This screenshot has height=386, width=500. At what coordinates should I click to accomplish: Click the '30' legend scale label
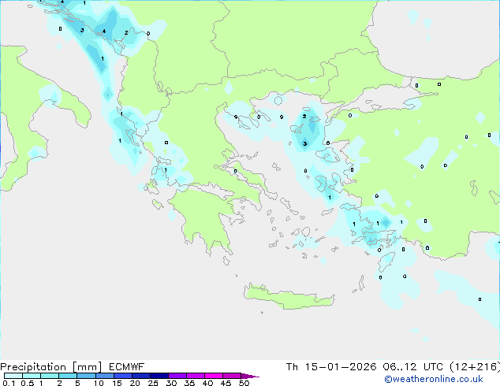171,383
